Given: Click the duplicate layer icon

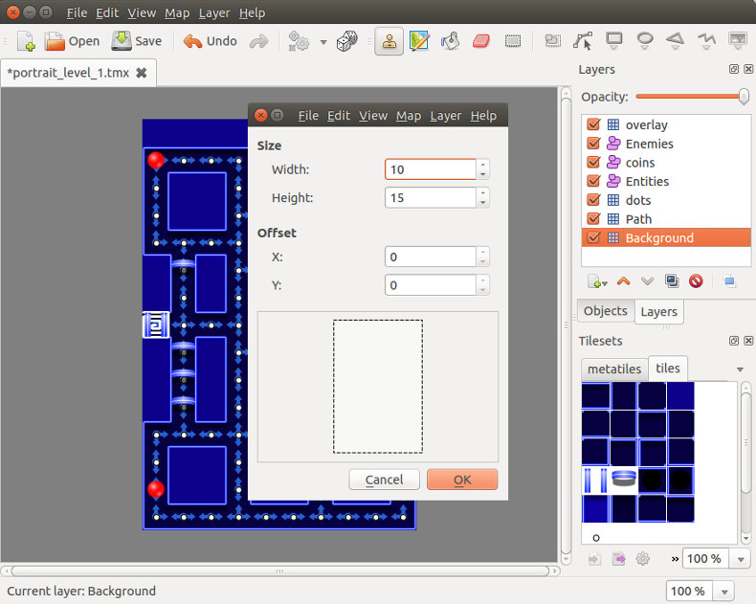Looking at the screenshot, I should pos(672,280).
